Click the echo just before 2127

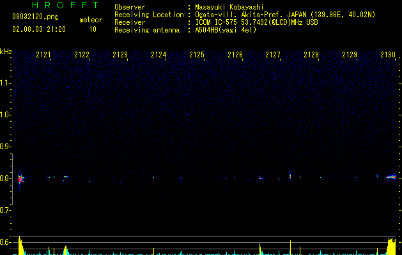tap(261, 178)
